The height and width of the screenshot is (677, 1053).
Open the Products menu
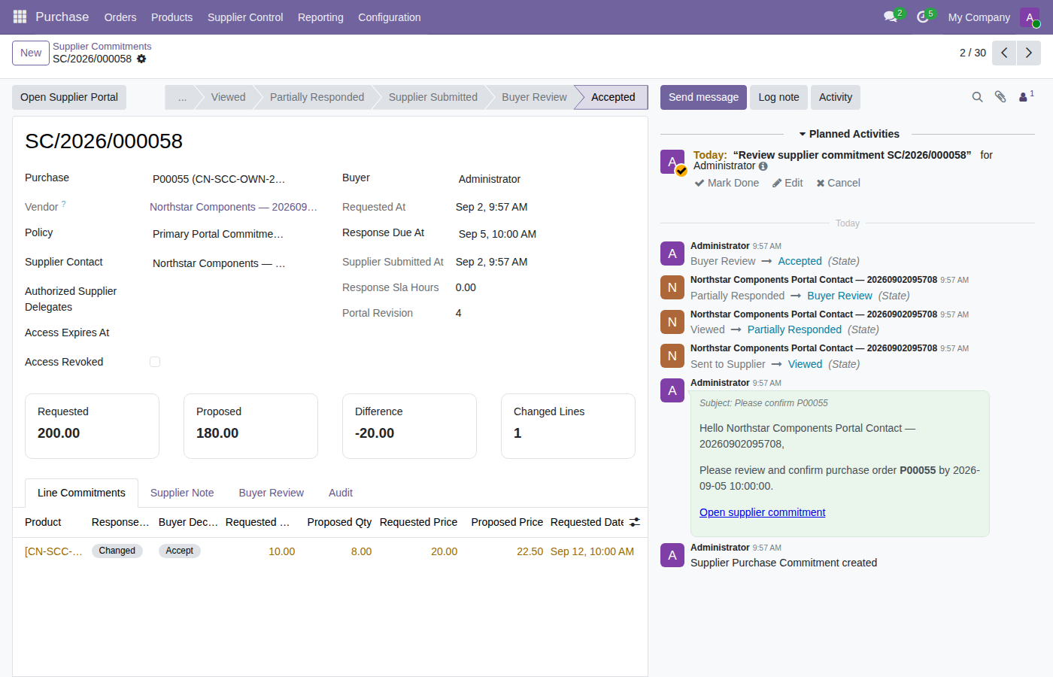click(171, 17)
